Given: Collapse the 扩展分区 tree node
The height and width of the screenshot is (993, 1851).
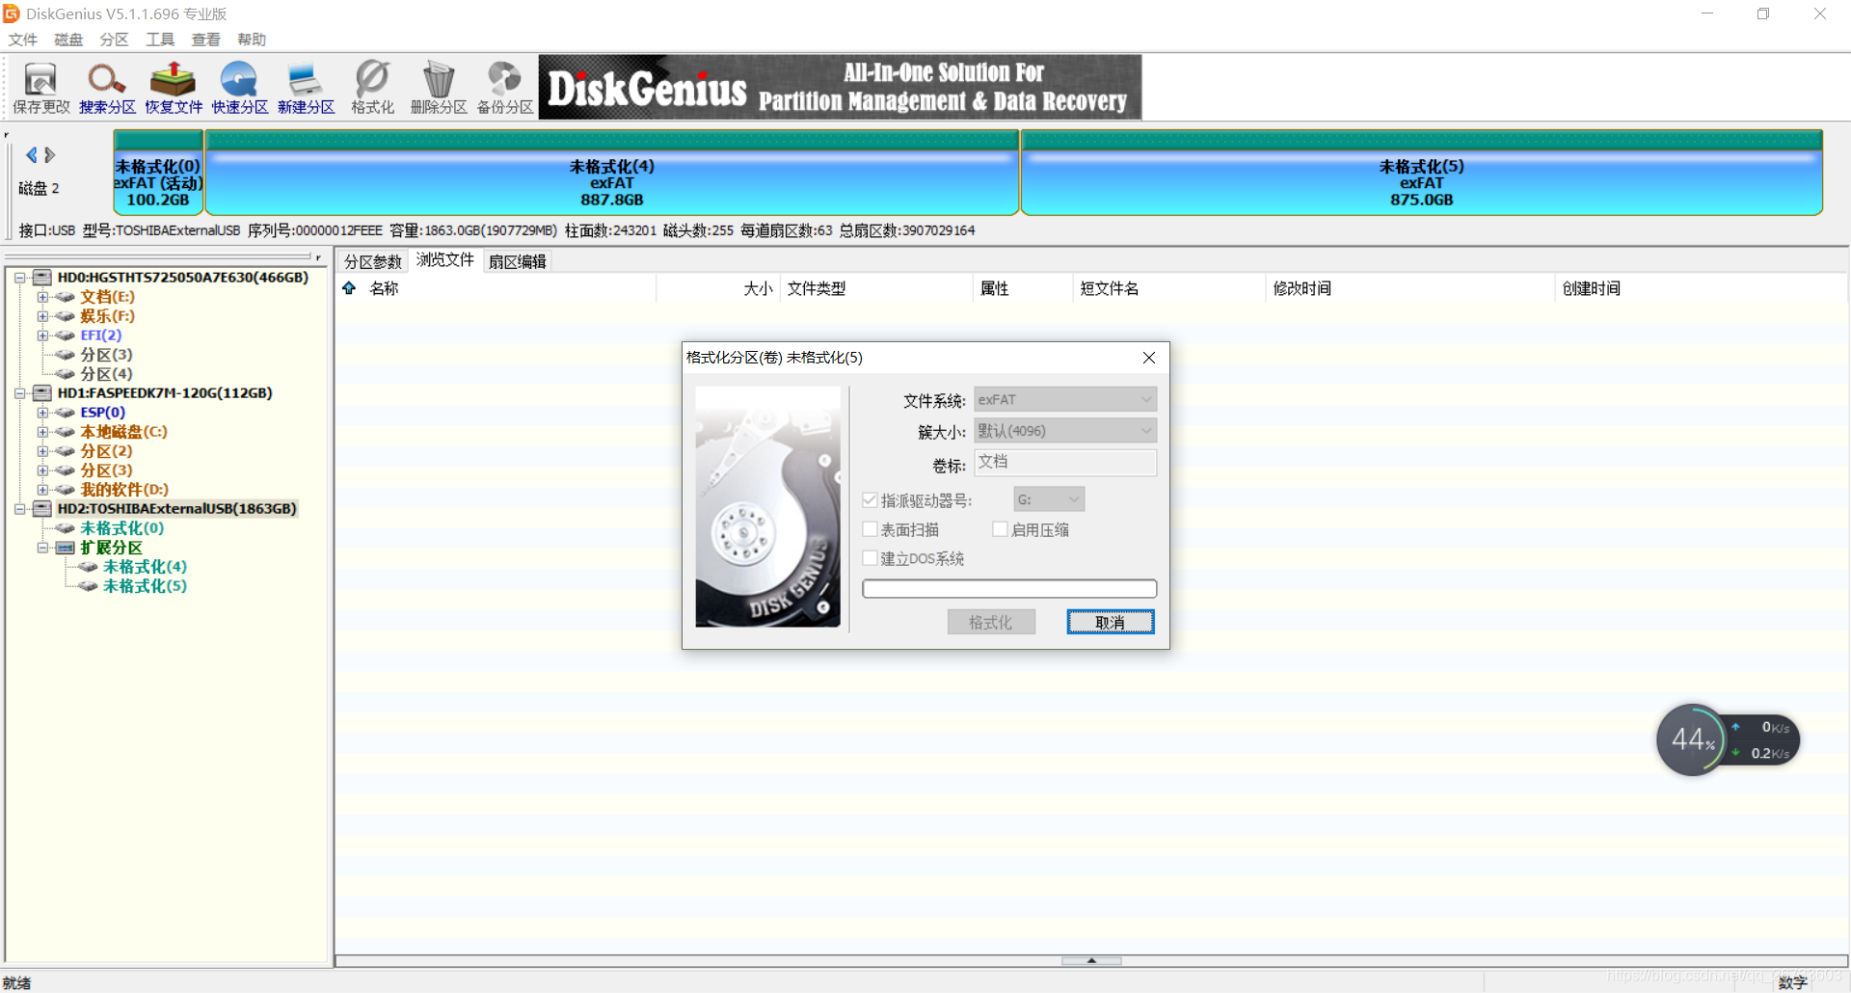Looking at the screenshot, I should coord(42,548).
